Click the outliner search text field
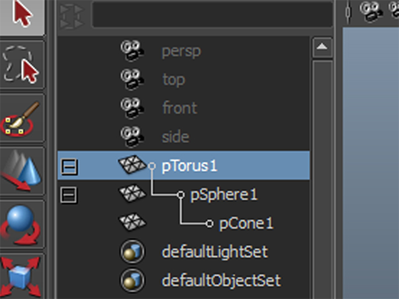399x299 pixels. 213,14
